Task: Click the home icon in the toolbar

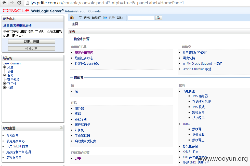Action: pos(72,17)
